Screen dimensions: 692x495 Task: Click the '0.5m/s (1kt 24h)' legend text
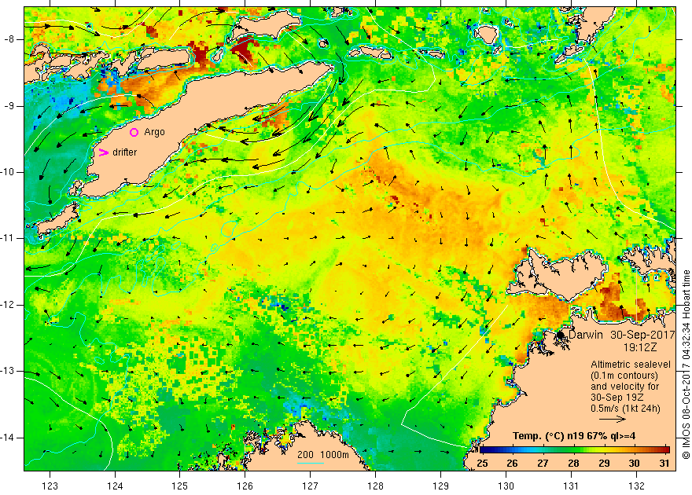(625, 409)
